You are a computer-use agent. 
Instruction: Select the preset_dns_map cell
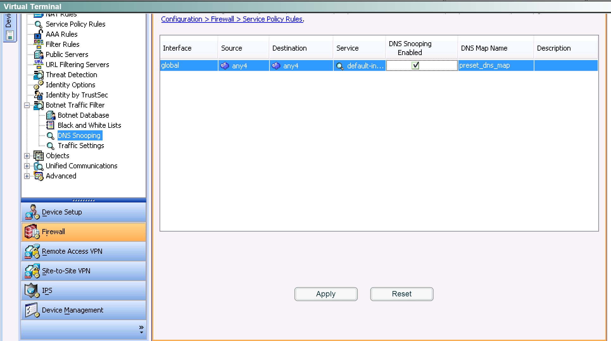(496, 65)
